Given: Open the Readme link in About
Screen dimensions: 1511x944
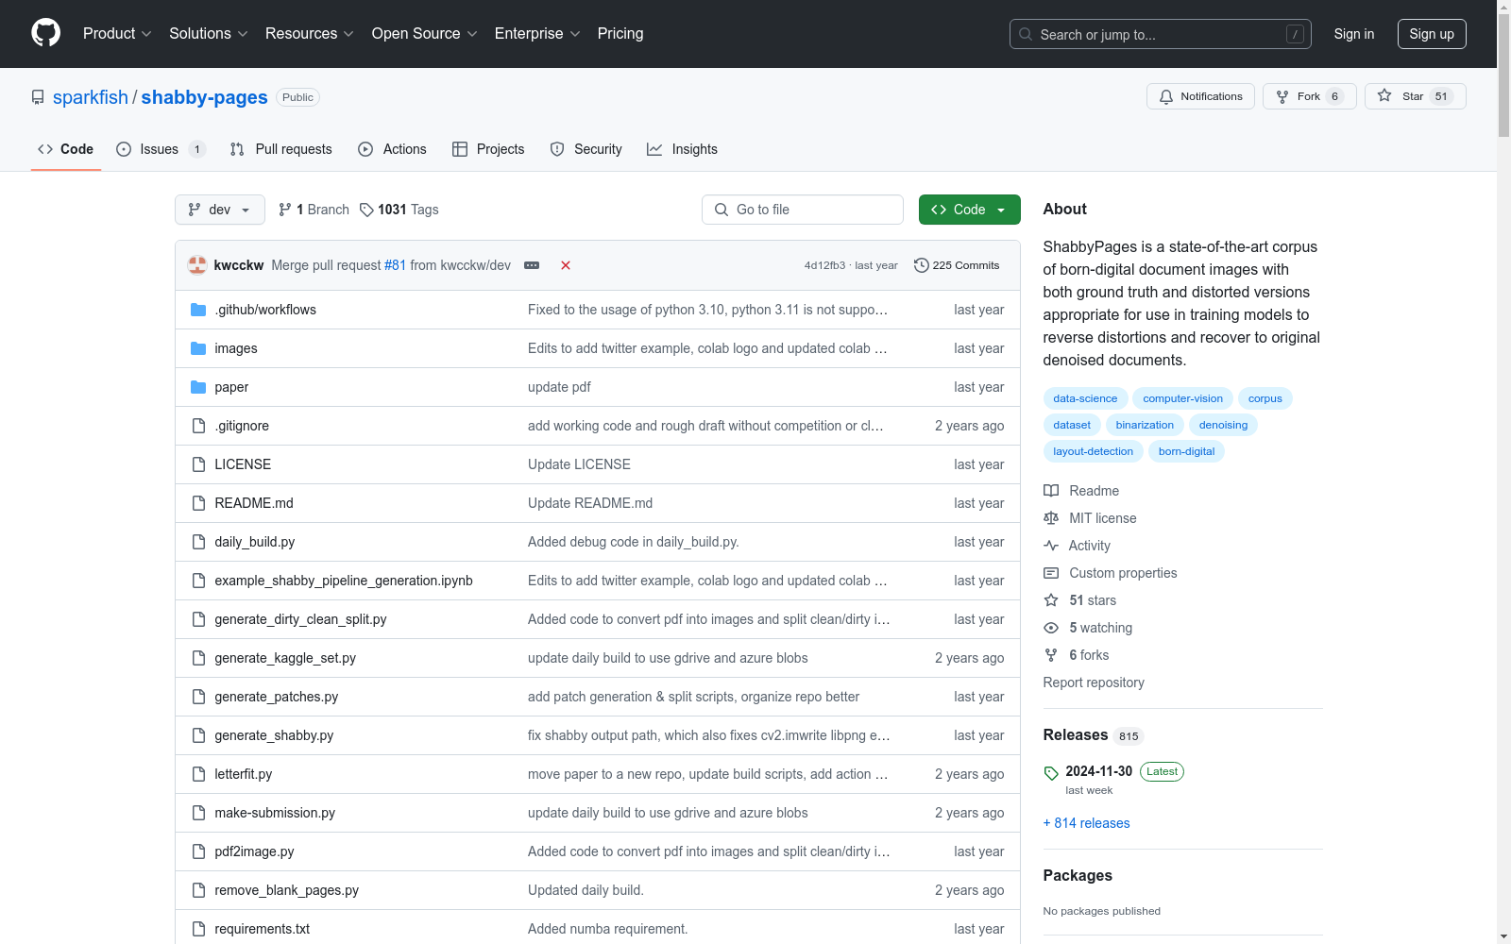Looking at the screenshot, I should (1081, 491).
